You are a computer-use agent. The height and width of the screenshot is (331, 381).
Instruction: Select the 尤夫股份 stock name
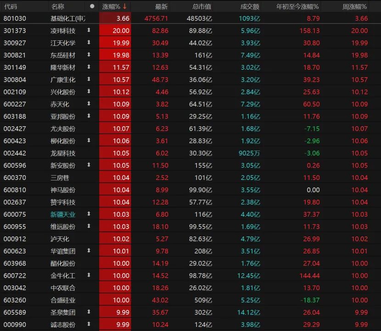pyautogui.click(x=63, y=129)
